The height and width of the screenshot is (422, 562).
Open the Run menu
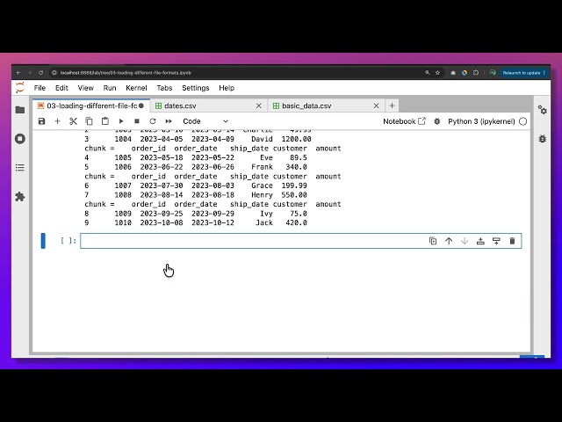tap(110, 88)
